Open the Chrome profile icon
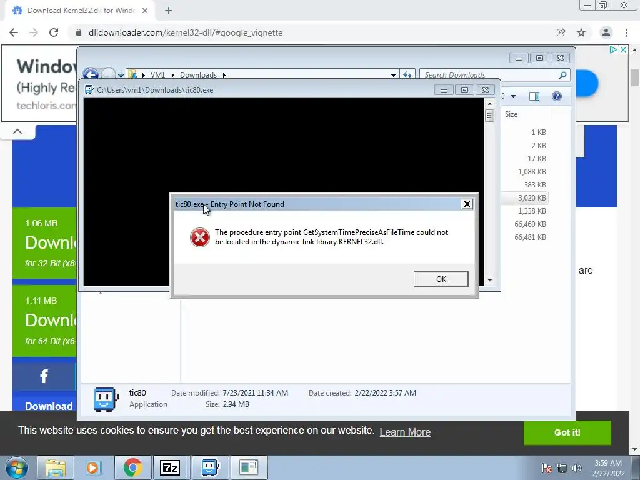 (x=606, y=32)
